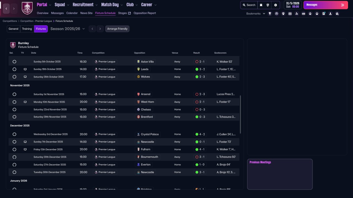Click the Chelsea club badge
The image size is (353, 198).
point(138,109)
